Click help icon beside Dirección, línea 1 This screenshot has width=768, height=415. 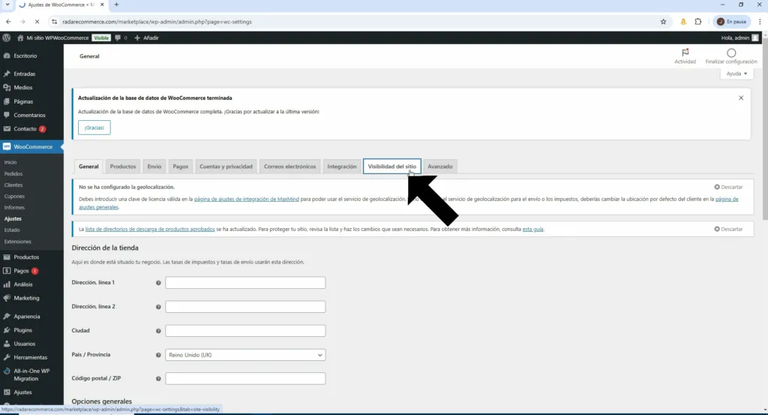pyautogui.click(x=158, y=283)
